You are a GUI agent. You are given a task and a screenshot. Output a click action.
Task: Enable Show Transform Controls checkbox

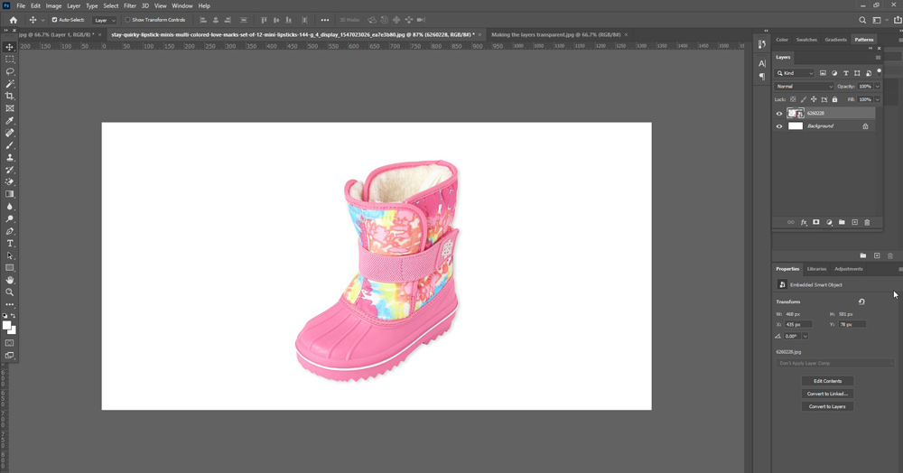point(128,20)
